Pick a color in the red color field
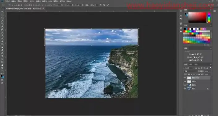 197,18
